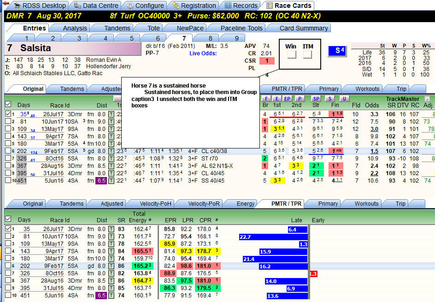Open the RDSS Desktop tab icon

tap(18, 6)
